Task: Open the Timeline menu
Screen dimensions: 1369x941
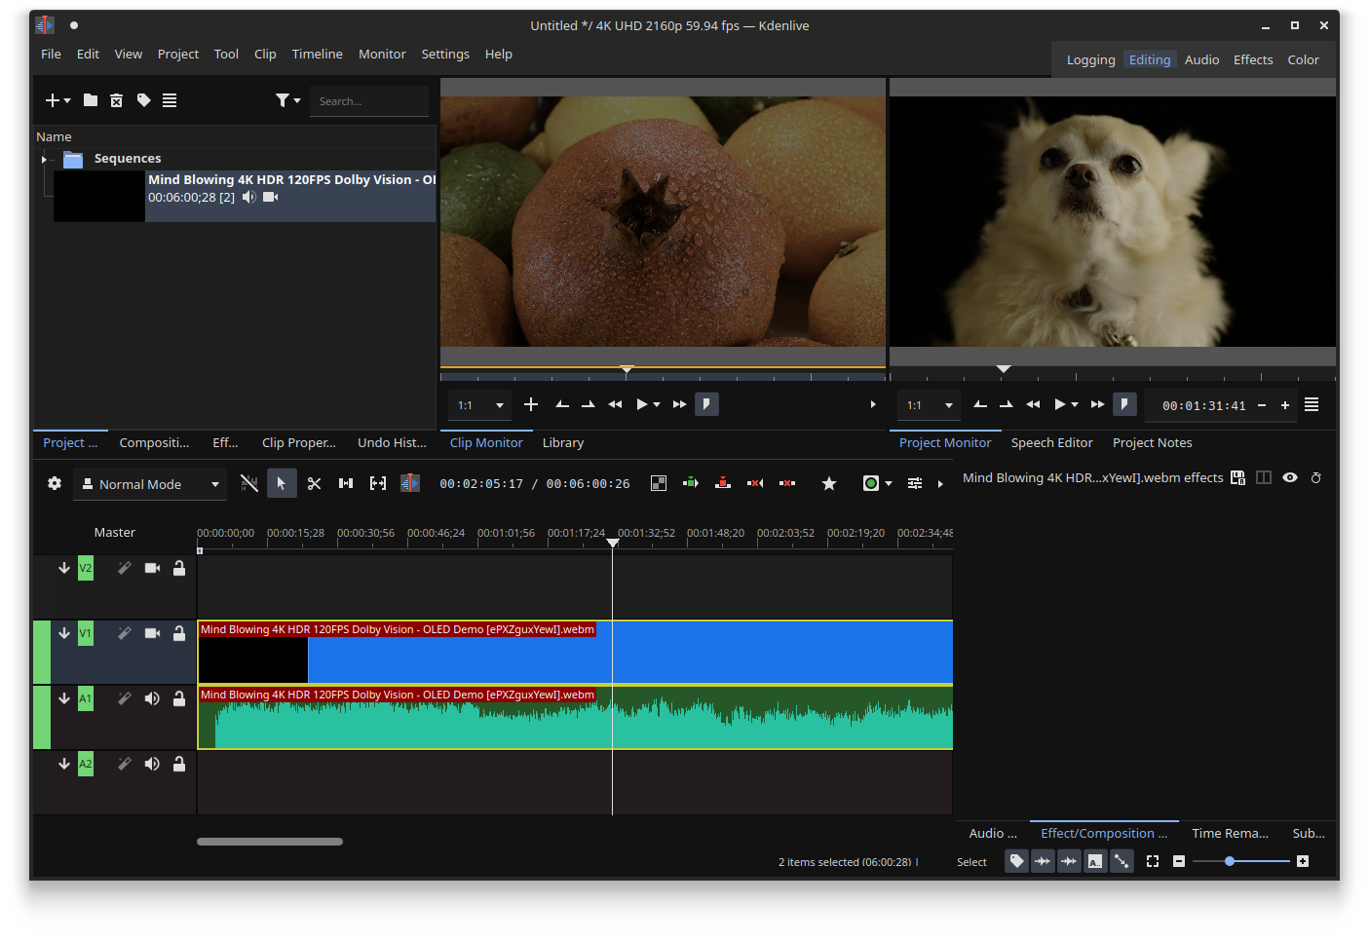Action: tap(317, 55)
